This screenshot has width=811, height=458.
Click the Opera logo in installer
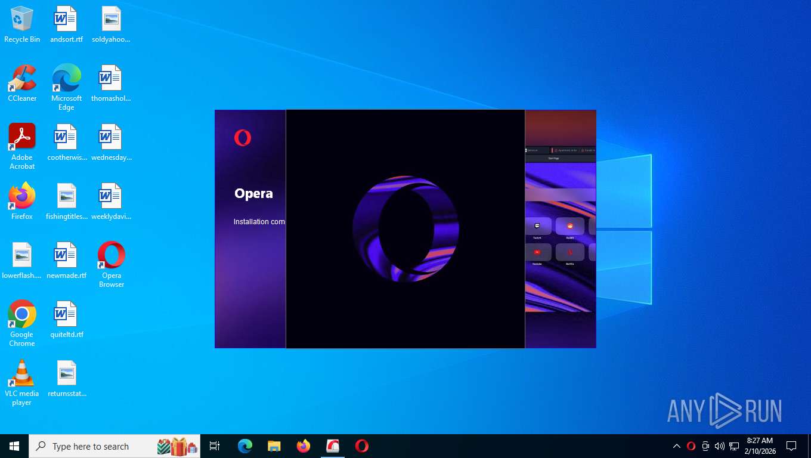243,138
